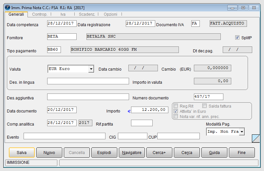The height and width of the screenshot is (171, 264).
Task: Click the Rif.partita input field
Action: pyautogui.click(x=142, y=123)
